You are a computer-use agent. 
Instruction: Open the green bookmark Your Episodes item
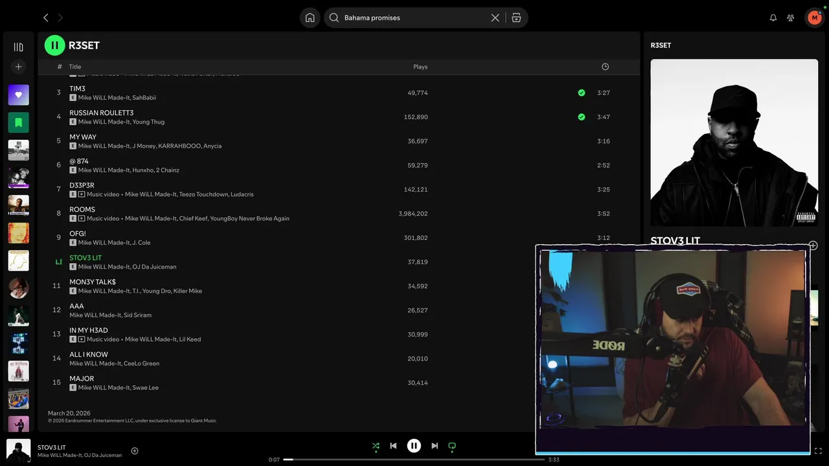click(18, 122)
